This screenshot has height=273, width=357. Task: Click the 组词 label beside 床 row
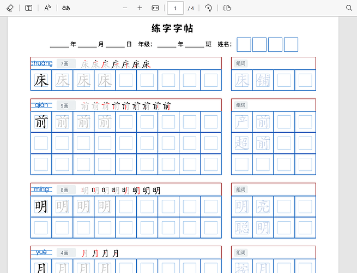pyautogui.click(x=241, y=63)
